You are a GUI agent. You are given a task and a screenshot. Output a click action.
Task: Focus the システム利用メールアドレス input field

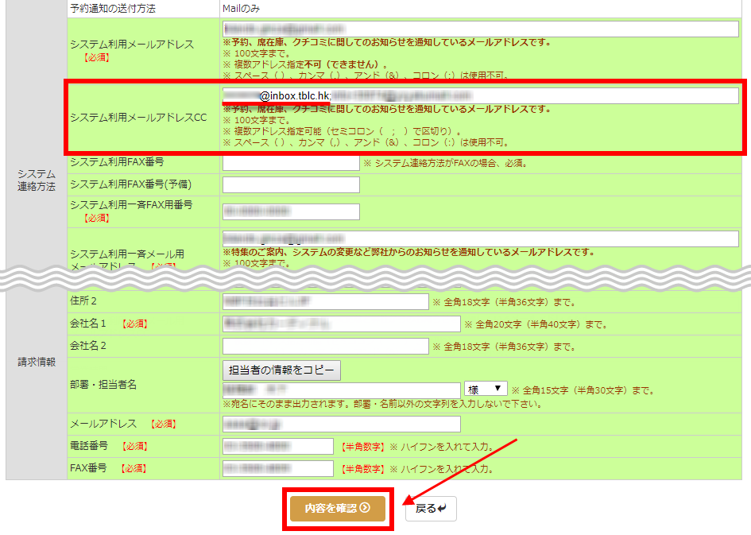tap(481, 29)
